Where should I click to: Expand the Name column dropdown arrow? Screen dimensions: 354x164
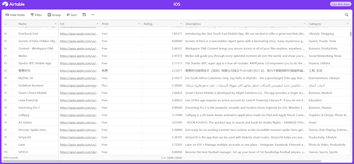(56, 24)
